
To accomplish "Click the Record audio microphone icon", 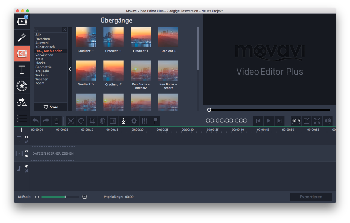I will pos(123,121).
